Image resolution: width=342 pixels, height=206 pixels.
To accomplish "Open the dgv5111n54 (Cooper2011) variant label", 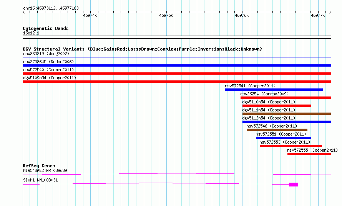I will [269, 110].
